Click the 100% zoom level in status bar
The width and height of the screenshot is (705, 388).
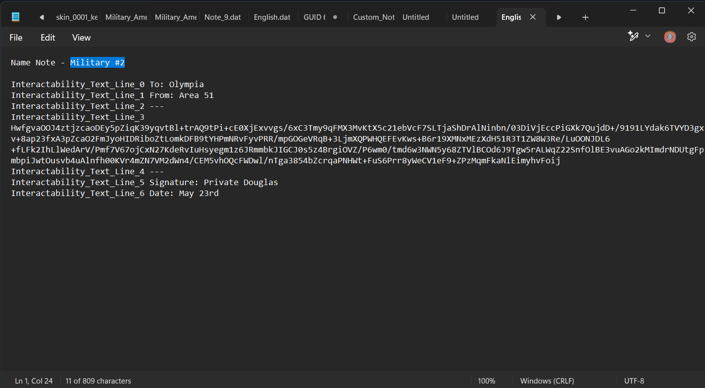pos(486,381)
